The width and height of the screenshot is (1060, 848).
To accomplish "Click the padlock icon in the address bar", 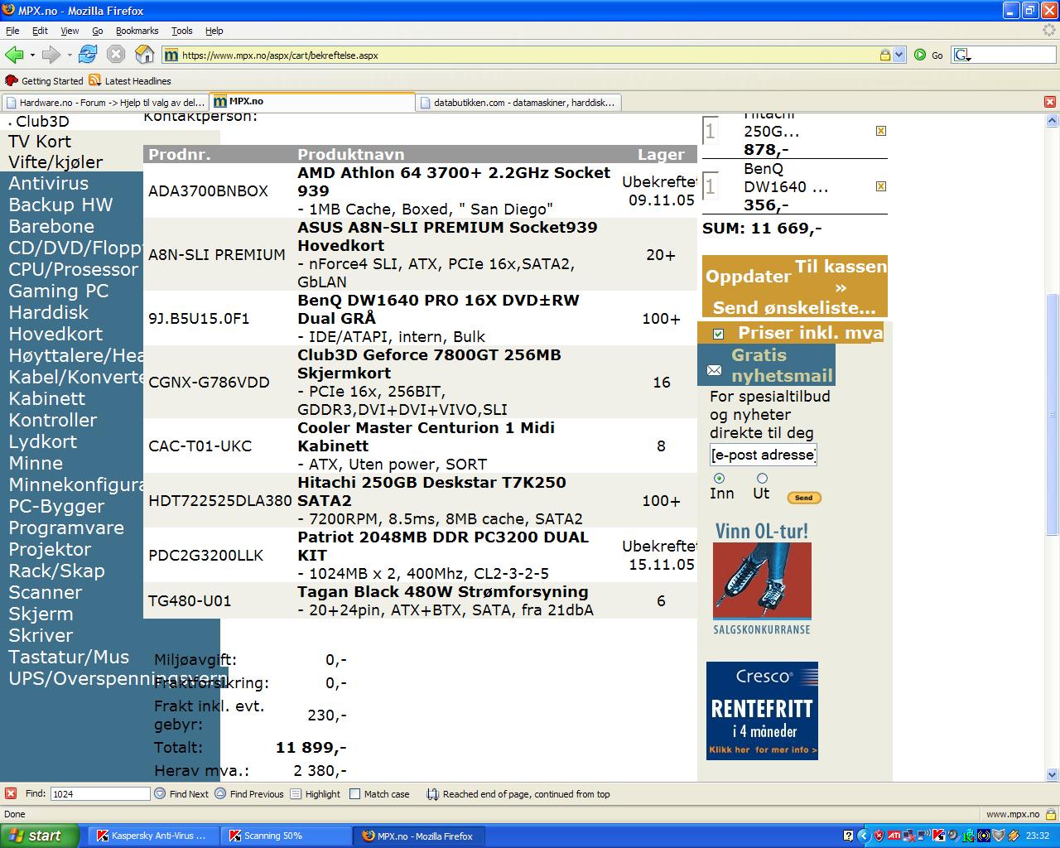I will click(x=885, y=55).
